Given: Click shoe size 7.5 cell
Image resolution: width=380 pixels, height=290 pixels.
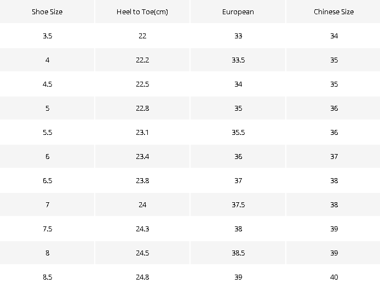Looking at the screenshot, I should pos(47,229).
